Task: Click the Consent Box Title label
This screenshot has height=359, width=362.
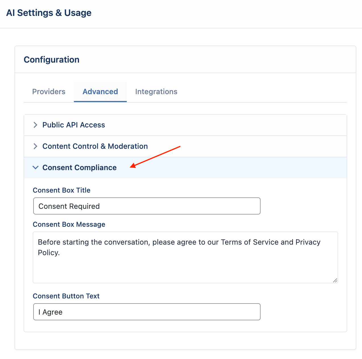Action: [x=62, y=190]
